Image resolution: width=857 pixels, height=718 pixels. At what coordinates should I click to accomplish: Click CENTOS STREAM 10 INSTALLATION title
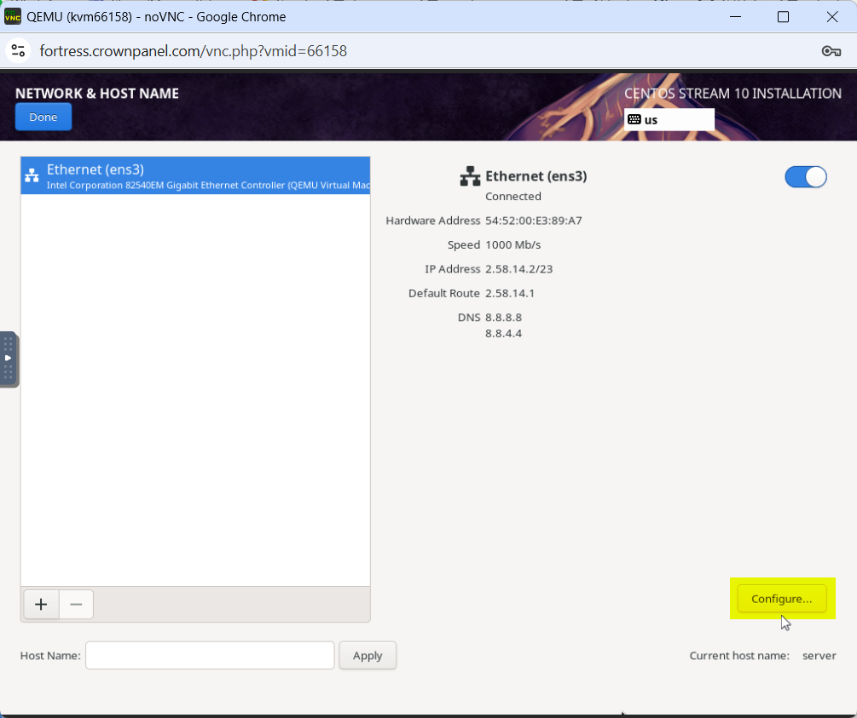(733, 94)
